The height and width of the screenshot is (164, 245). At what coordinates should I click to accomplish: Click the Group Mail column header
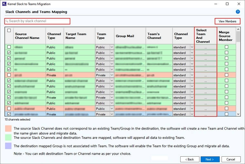click(x=130, y=36)
